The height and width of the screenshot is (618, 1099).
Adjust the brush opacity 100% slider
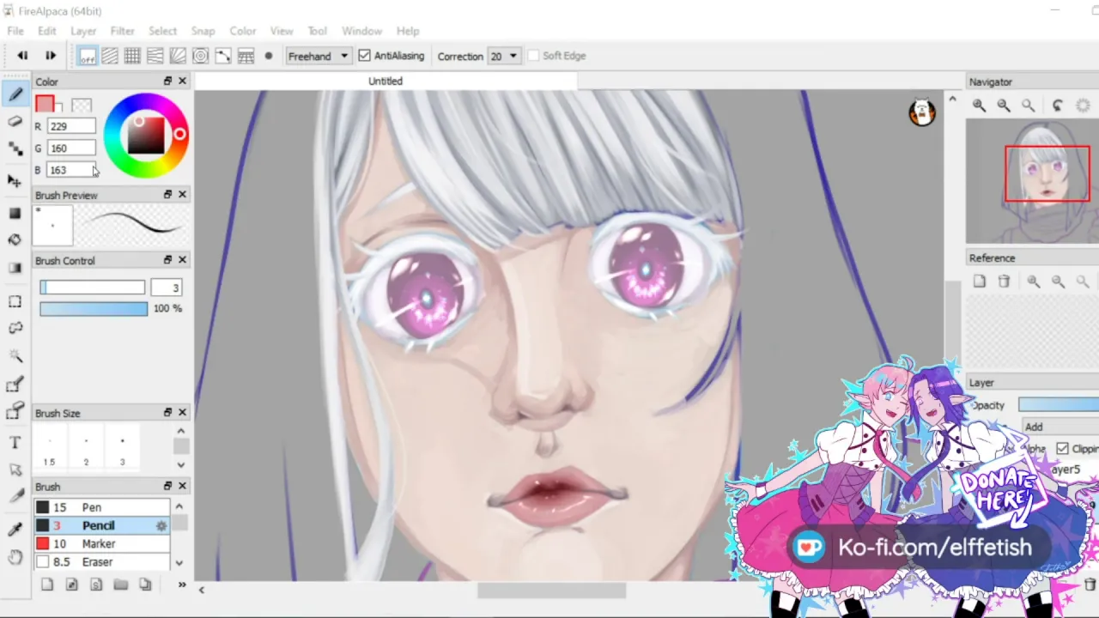click(94, 308)
